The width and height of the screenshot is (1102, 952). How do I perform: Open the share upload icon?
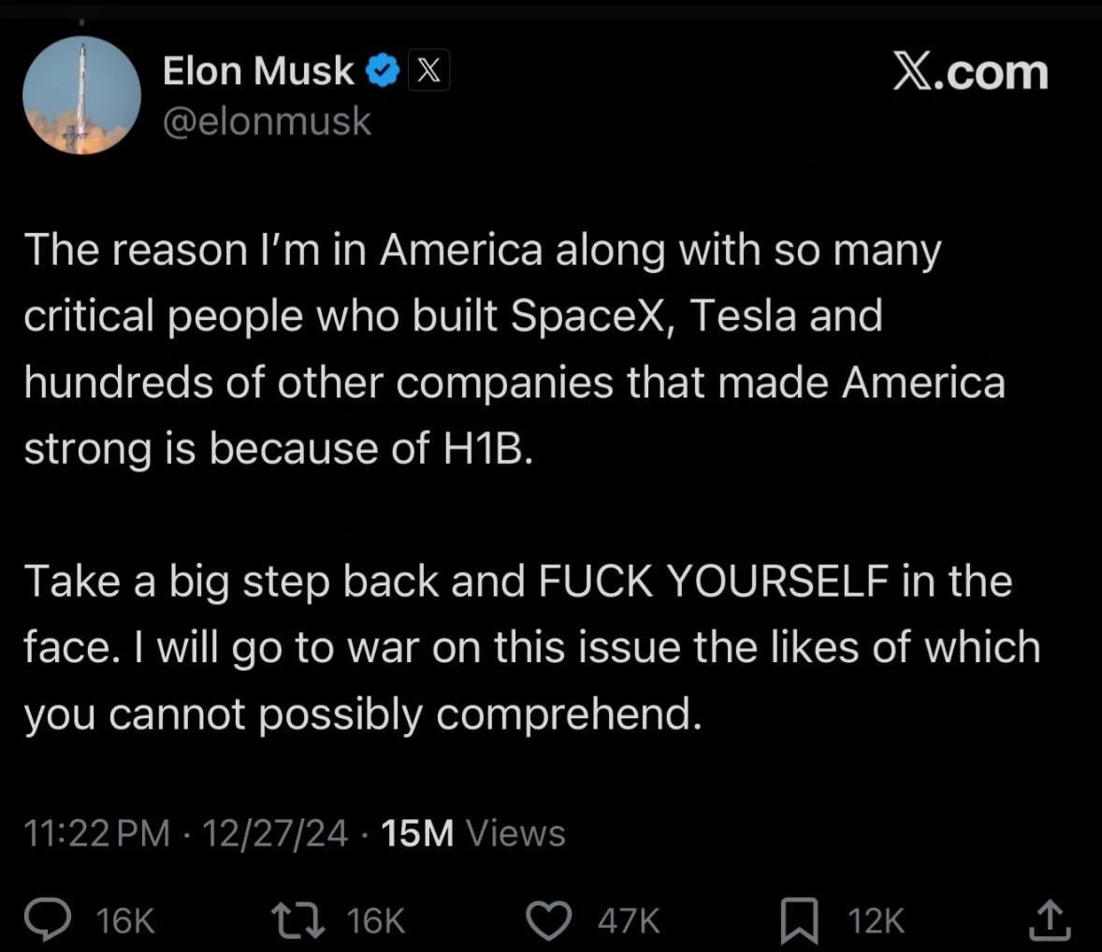[x=1050, y=919]
